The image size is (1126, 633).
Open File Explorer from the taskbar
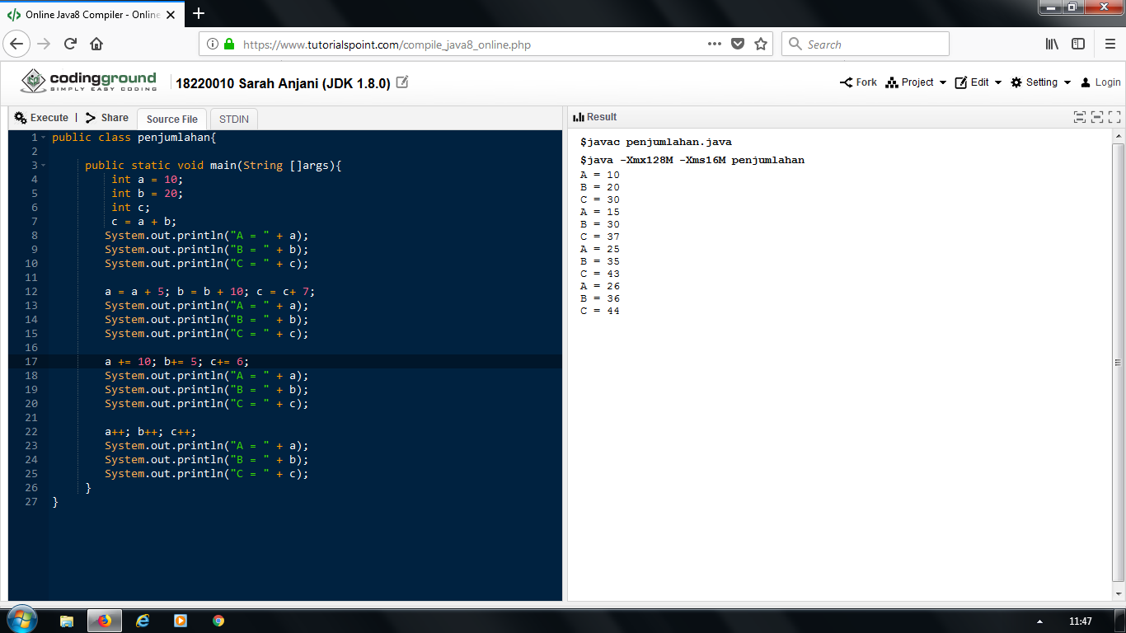pyautogui.click(x=67, y=621)
